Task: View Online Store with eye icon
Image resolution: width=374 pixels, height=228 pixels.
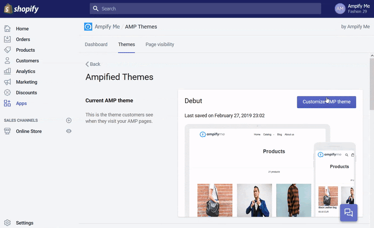Action: pyautogui.click(x=69, y=131)
